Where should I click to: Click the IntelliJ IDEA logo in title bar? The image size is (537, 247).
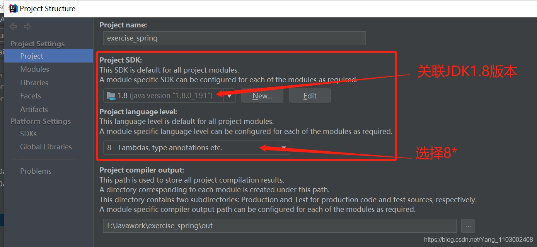(12, 8)
